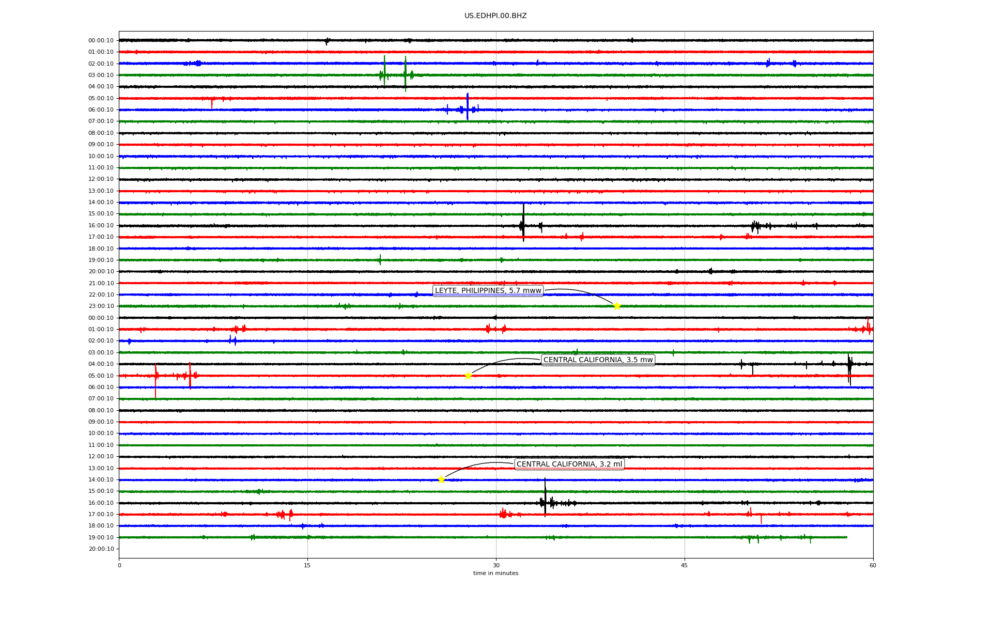Click the yellow star near Leyte annotation
Viewport: 992px width, 620px height.
616,306
